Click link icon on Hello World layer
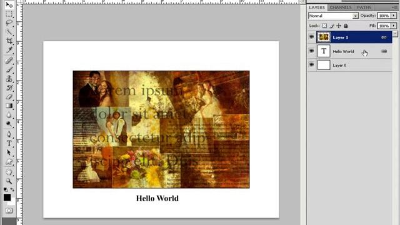The image size is (400, 225). click(x=384, y=51)
